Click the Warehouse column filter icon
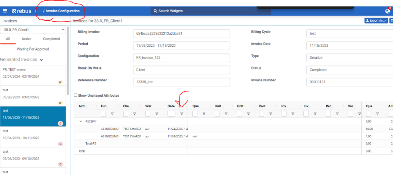 pyautogui.click(x=157, y=114)
